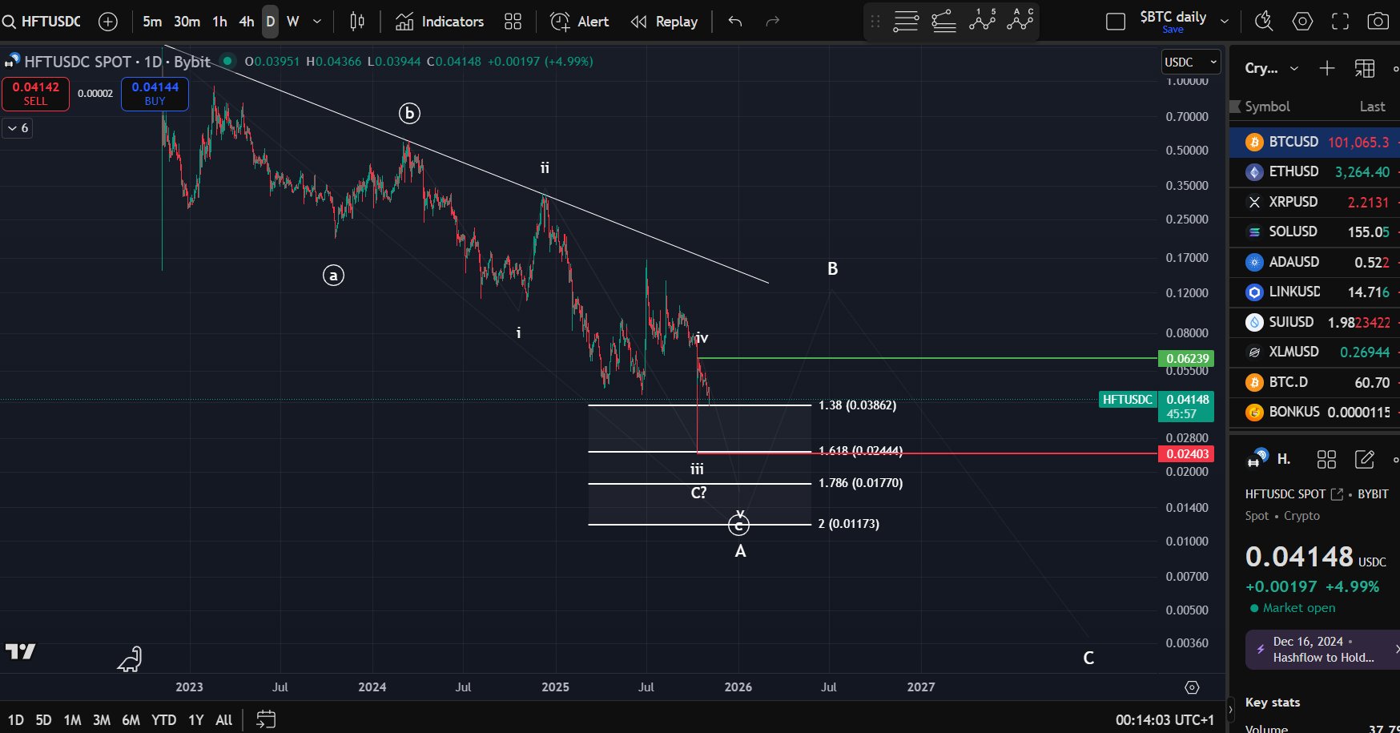Sort watchlist by Symbol column

point(1267,107)
